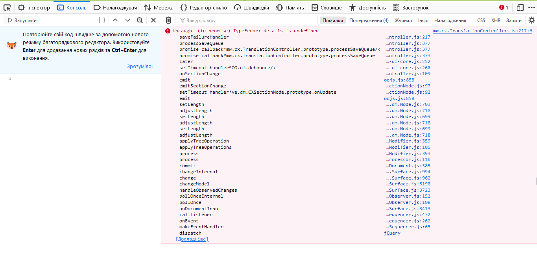Open source link for saveFailureHandler frame

pyautogui.click(x=408, y=37)
